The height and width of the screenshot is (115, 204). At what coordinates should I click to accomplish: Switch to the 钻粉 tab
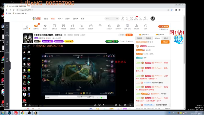pyautogui.click(x=166, y=38)
